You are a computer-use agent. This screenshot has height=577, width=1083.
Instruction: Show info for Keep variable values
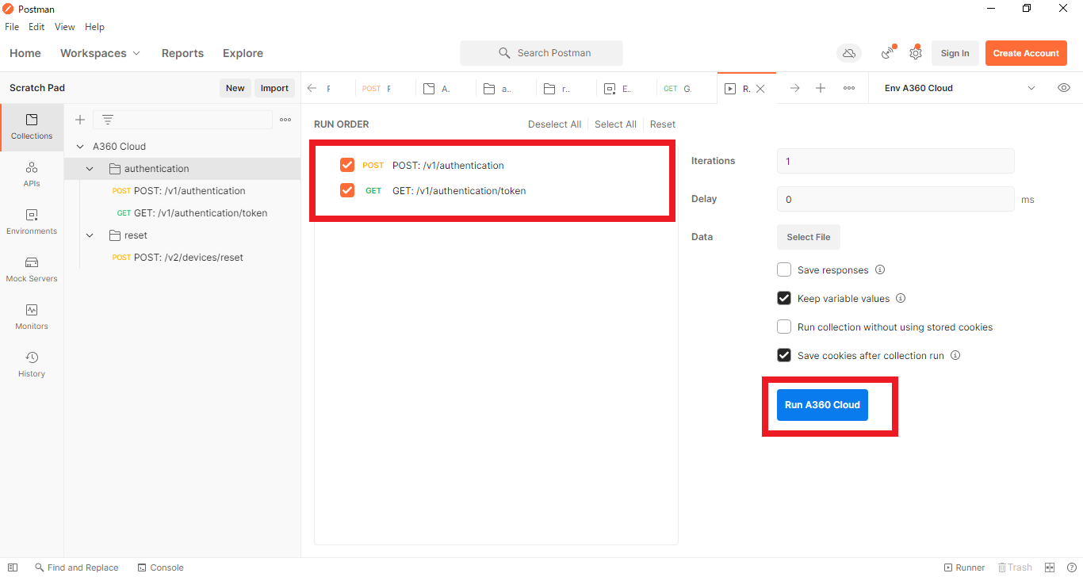(901, 299)
